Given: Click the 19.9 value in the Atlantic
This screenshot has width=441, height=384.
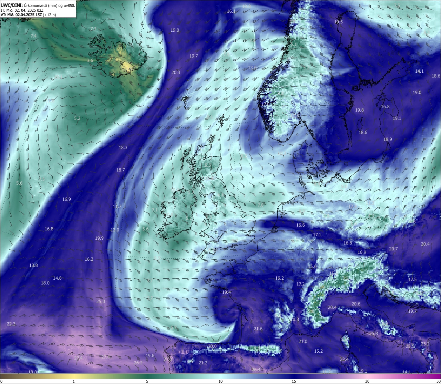Looking at the screenshot, I should pos(99,238).
